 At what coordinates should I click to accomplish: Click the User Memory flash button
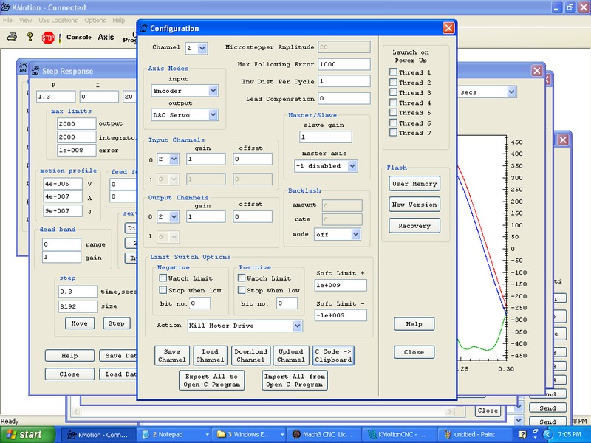(x=414, y=184)
